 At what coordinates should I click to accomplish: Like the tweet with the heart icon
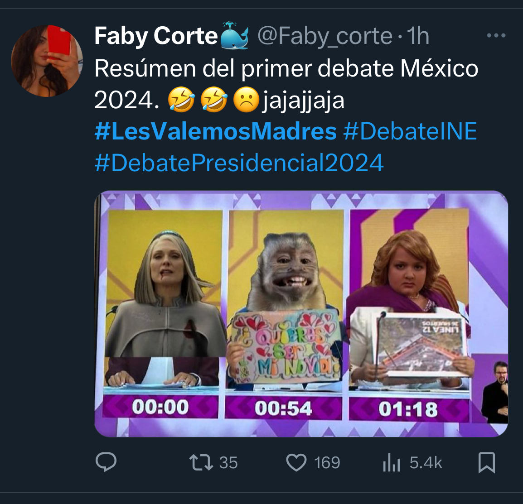[x=296, y=462]
